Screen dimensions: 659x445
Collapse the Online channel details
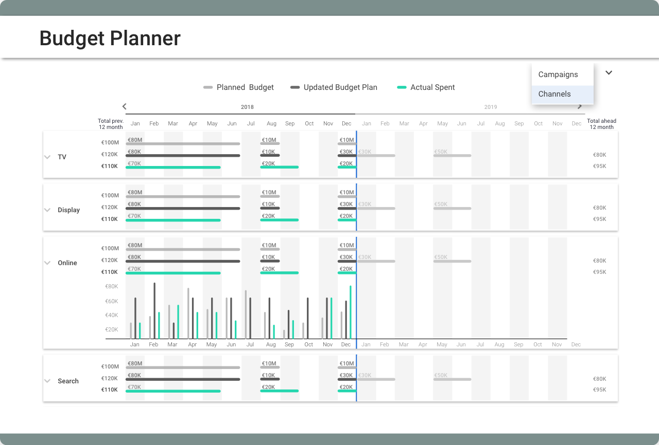click(x=47, y=263)
